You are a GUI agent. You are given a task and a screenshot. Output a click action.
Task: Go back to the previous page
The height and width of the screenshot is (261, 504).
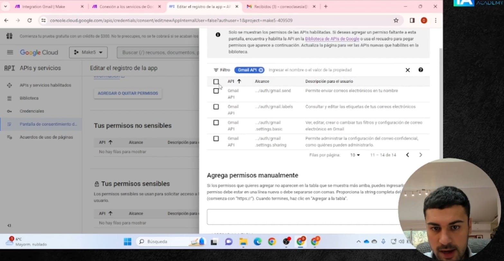6,20
